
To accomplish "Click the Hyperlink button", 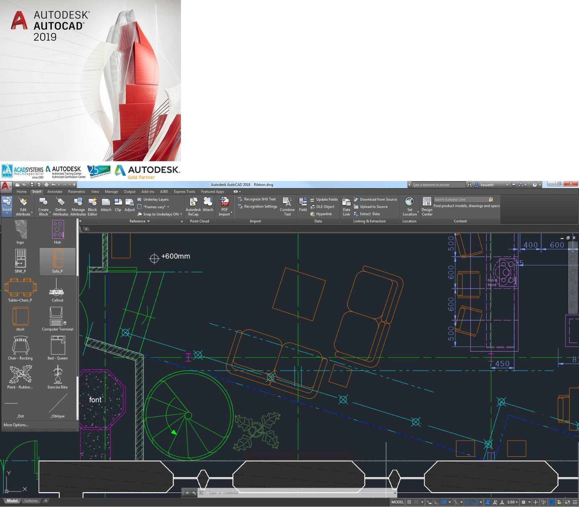I will coord(324,214).
